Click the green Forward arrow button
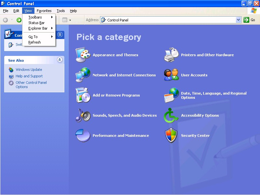 coord(19,20)
